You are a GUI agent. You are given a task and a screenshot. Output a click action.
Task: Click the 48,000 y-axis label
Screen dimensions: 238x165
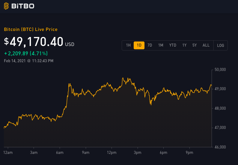coord(220,108)
